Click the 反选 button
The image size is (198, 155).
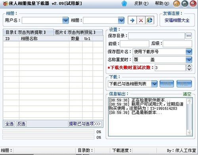pyautogui.click(x=21, y=124)
